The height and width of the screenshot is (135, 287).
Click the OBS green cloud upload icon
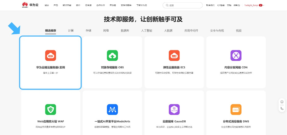[112, 55]
